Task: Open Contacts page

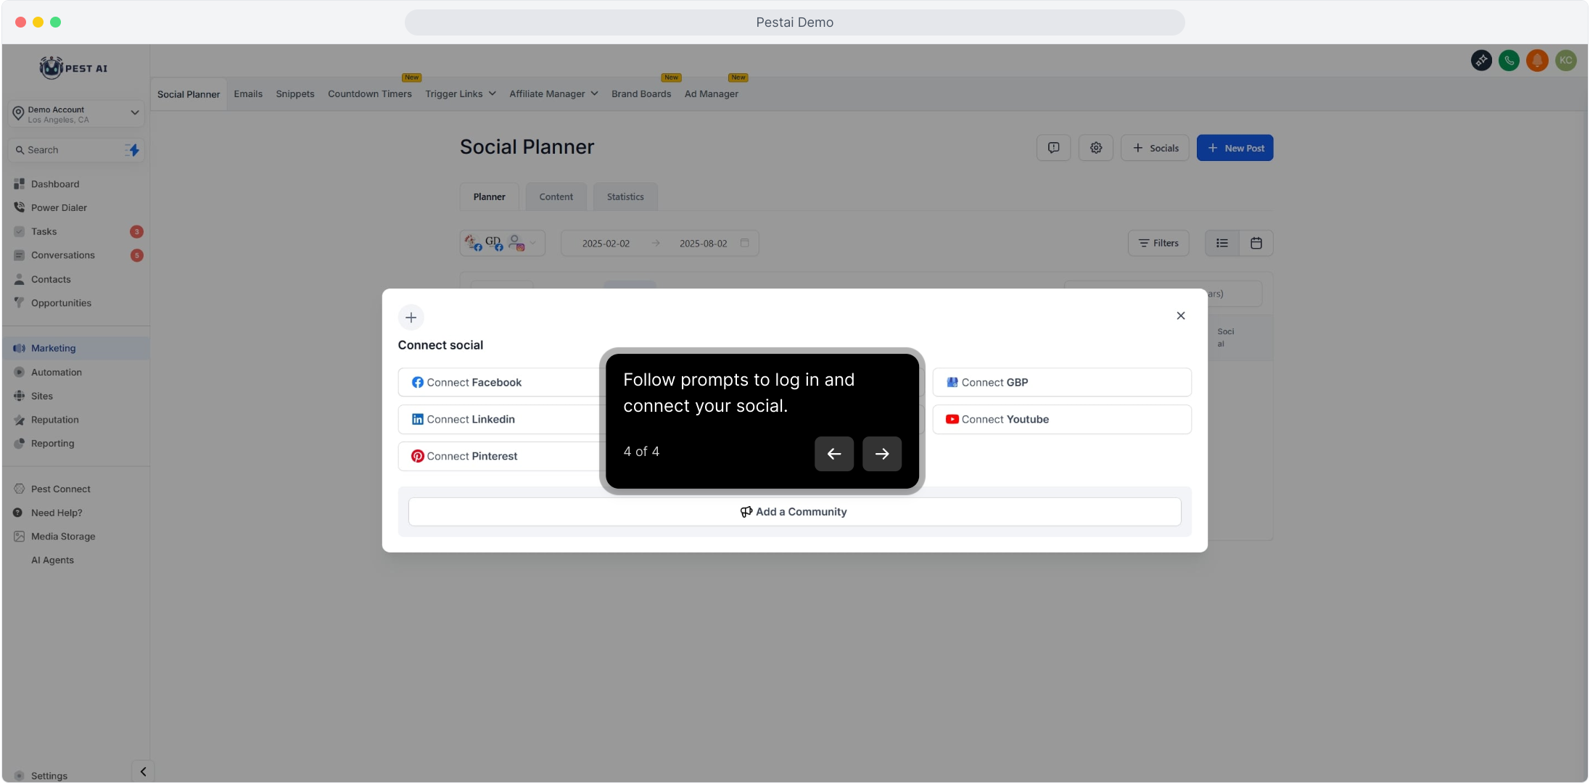Action: 51,279
